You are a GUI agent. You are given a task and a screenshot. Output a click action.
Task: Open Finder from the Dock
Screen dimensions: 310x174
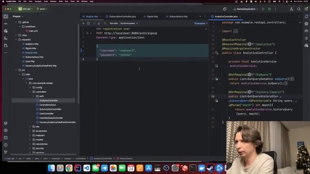[x=51, y=168]
